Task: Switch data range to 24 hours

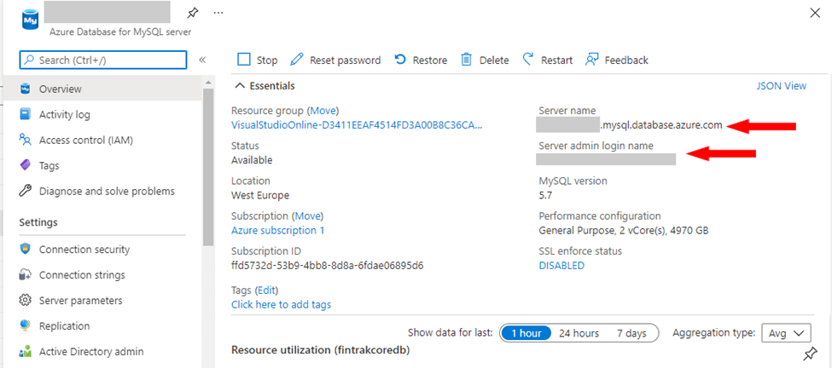Action: click(579, 333)
